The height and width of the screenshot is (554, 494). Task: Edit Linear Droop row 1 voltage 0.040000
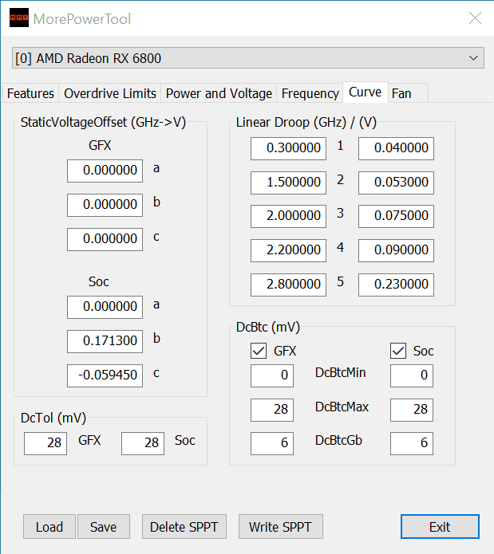click(x=396, y=148)
